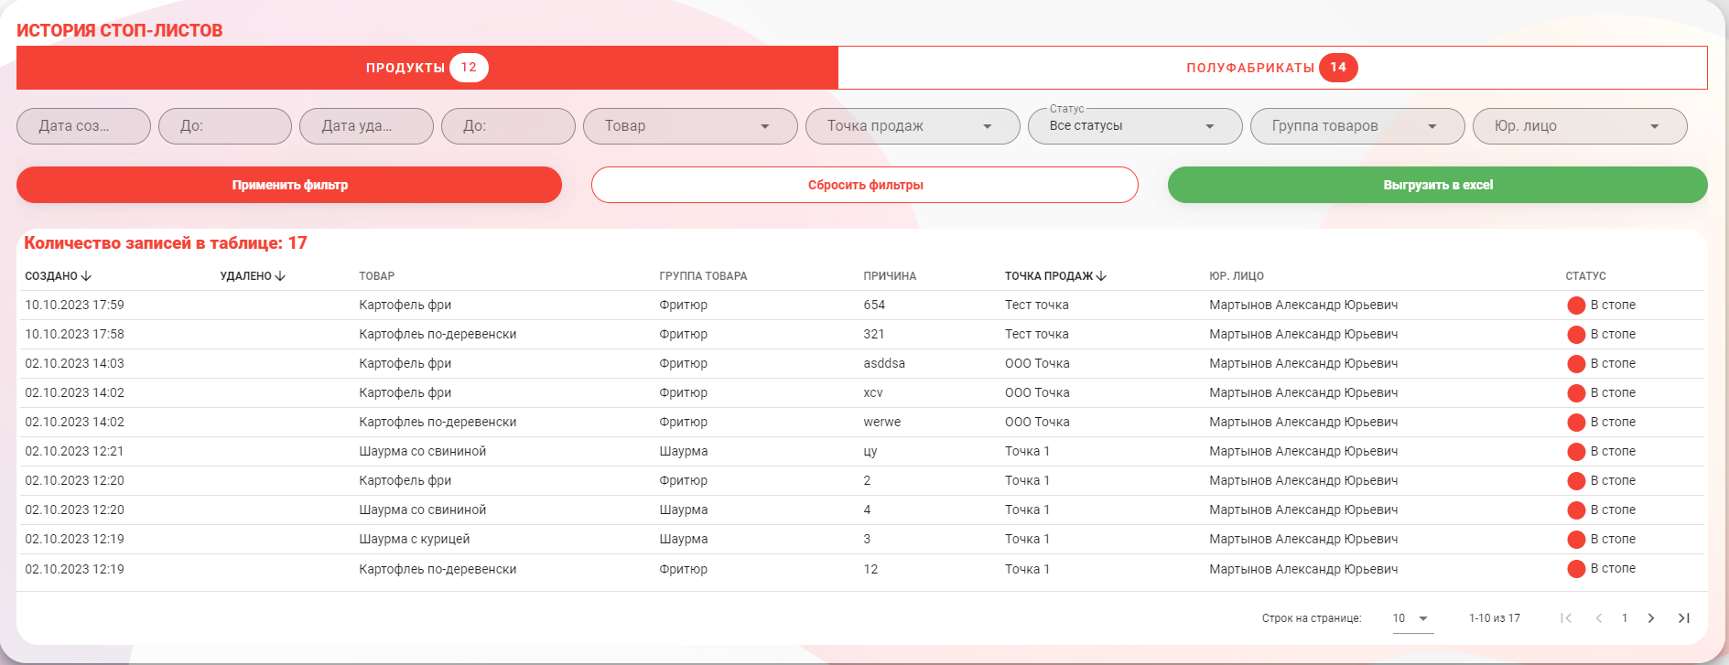Click the Шаурма со свининой cell at 12:21

point(423,452)
